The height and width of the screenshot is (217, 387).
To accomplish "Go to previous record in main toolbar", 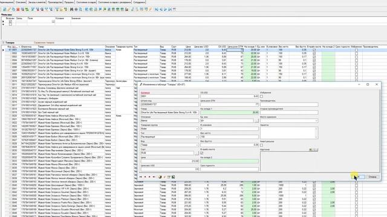I will (161, 10).
